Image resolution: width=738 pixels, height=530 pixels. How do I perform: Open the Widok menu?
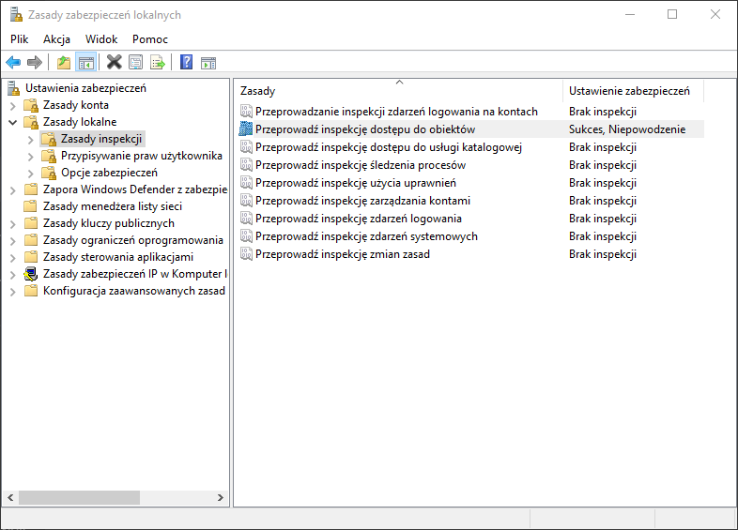pyautogui.click(x=101, y=39)
